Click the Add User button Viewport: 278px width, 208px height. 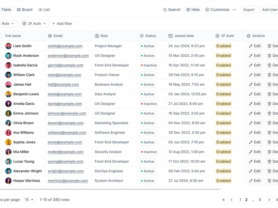click(269, 10)
